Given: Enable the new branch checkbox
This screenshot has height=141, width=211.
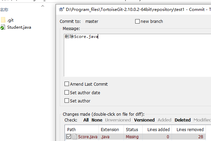Looking at the screenshot, I should [137, 21].
